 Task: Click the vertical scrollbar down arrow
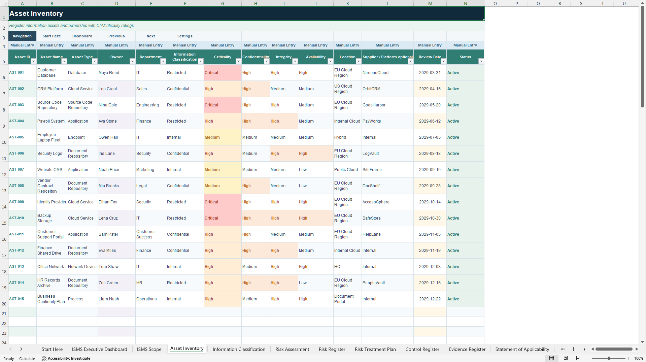pyautogui.click(x=642, y=342)
